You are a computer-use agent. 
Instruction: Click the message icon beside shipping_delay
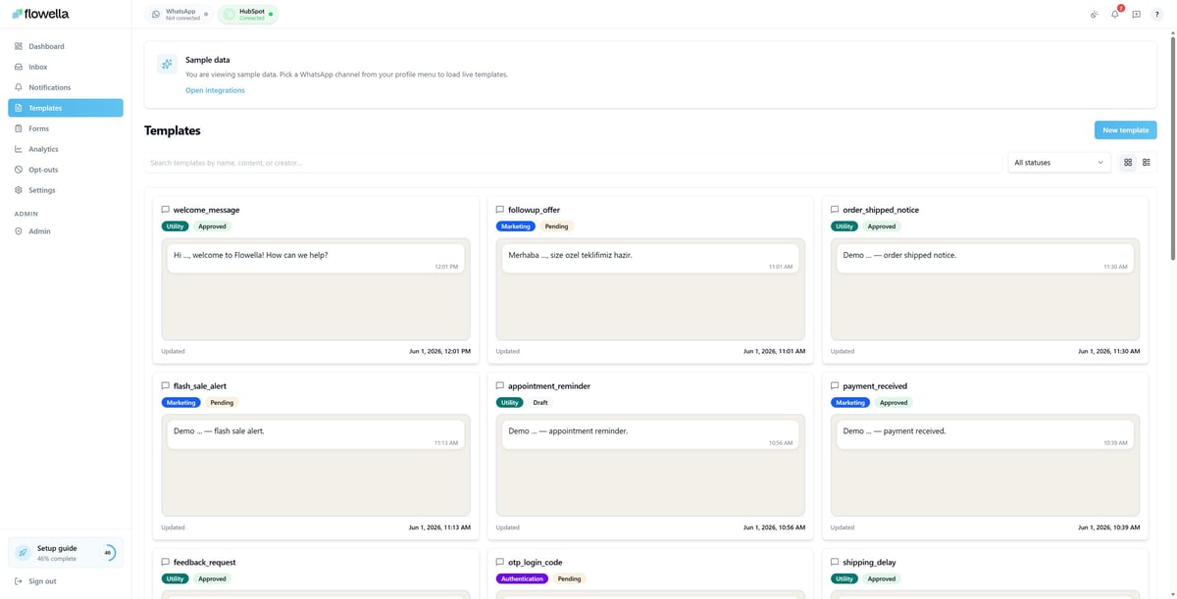[835, 563]
